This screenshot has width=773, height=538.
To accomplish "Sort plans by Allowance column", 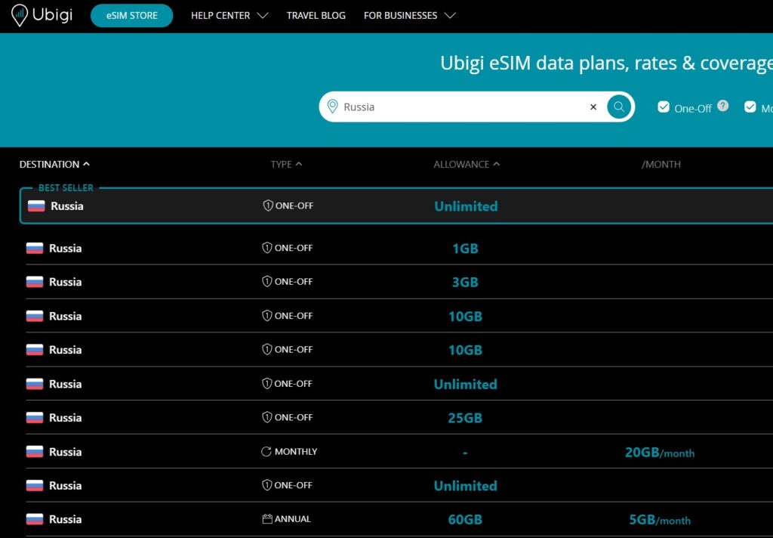I will (466, 164).
